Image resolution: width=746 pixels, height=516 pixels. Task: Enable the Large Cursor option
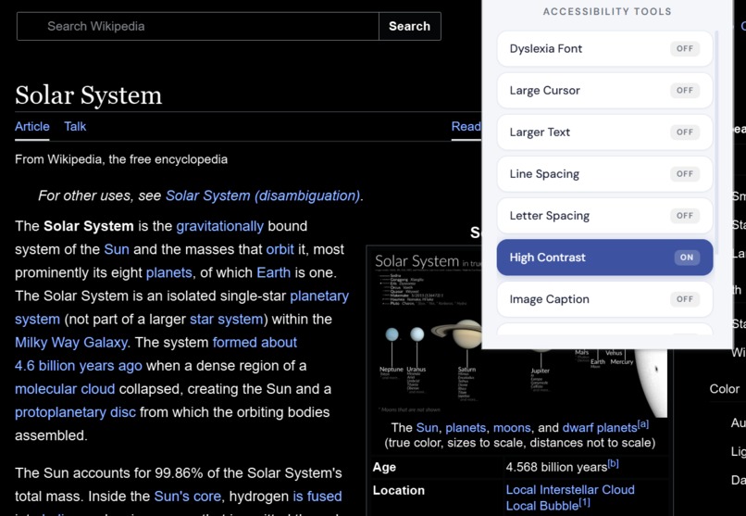click(604, 91)
